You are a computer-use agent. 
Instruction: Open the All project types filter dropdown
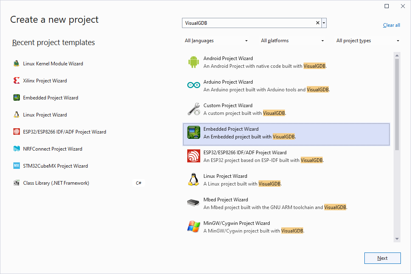368,41
